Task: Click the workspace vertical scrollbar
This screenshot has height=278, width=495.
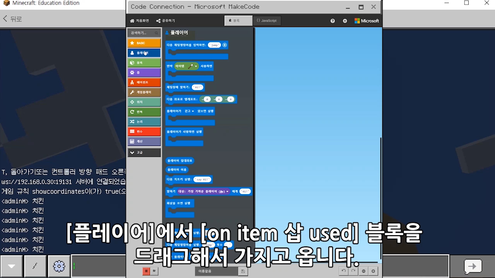Action: tap(381, 199)
